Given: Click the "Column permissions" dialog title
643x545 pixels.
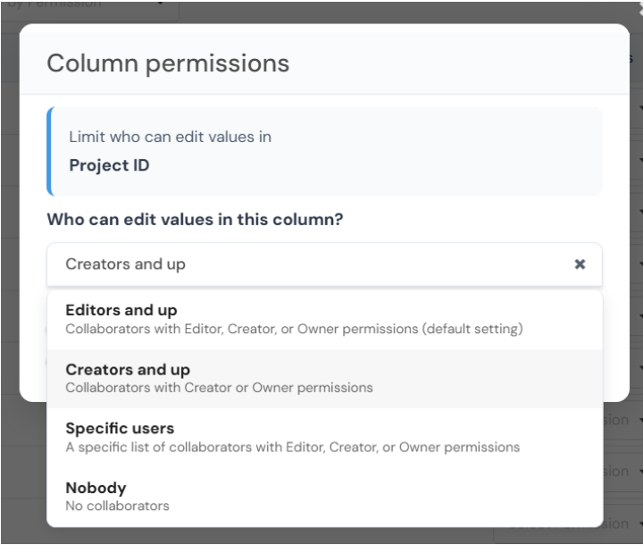Looking at the screenshot, I should [x=168, y=63].
